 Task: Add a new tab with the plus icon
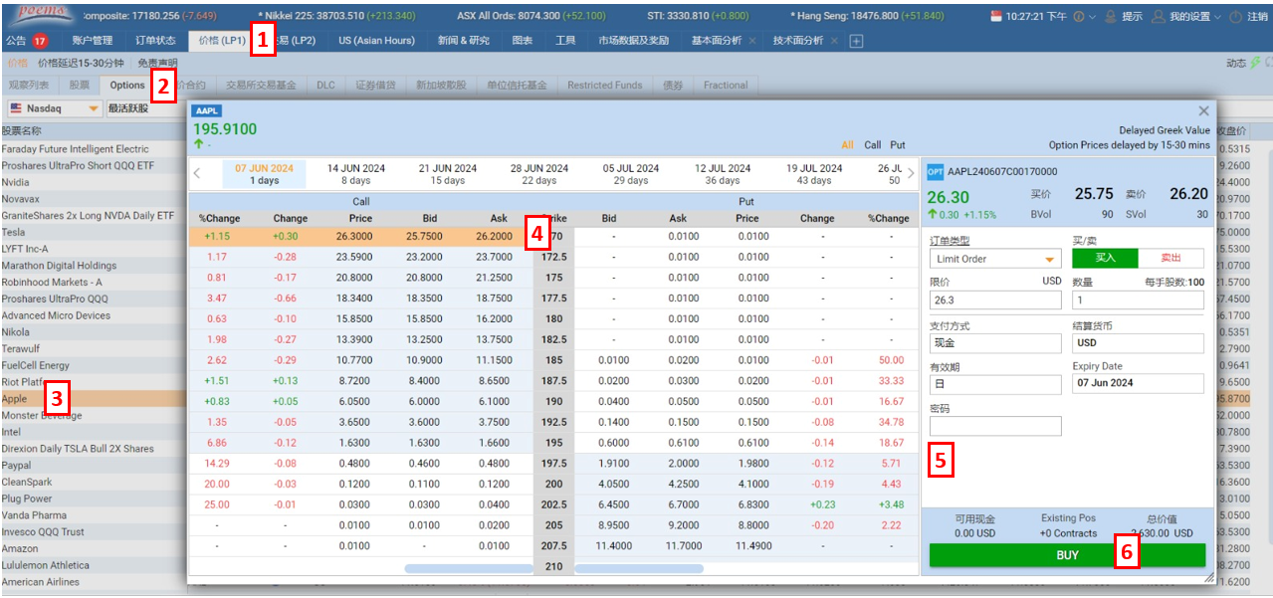(856, 41)
